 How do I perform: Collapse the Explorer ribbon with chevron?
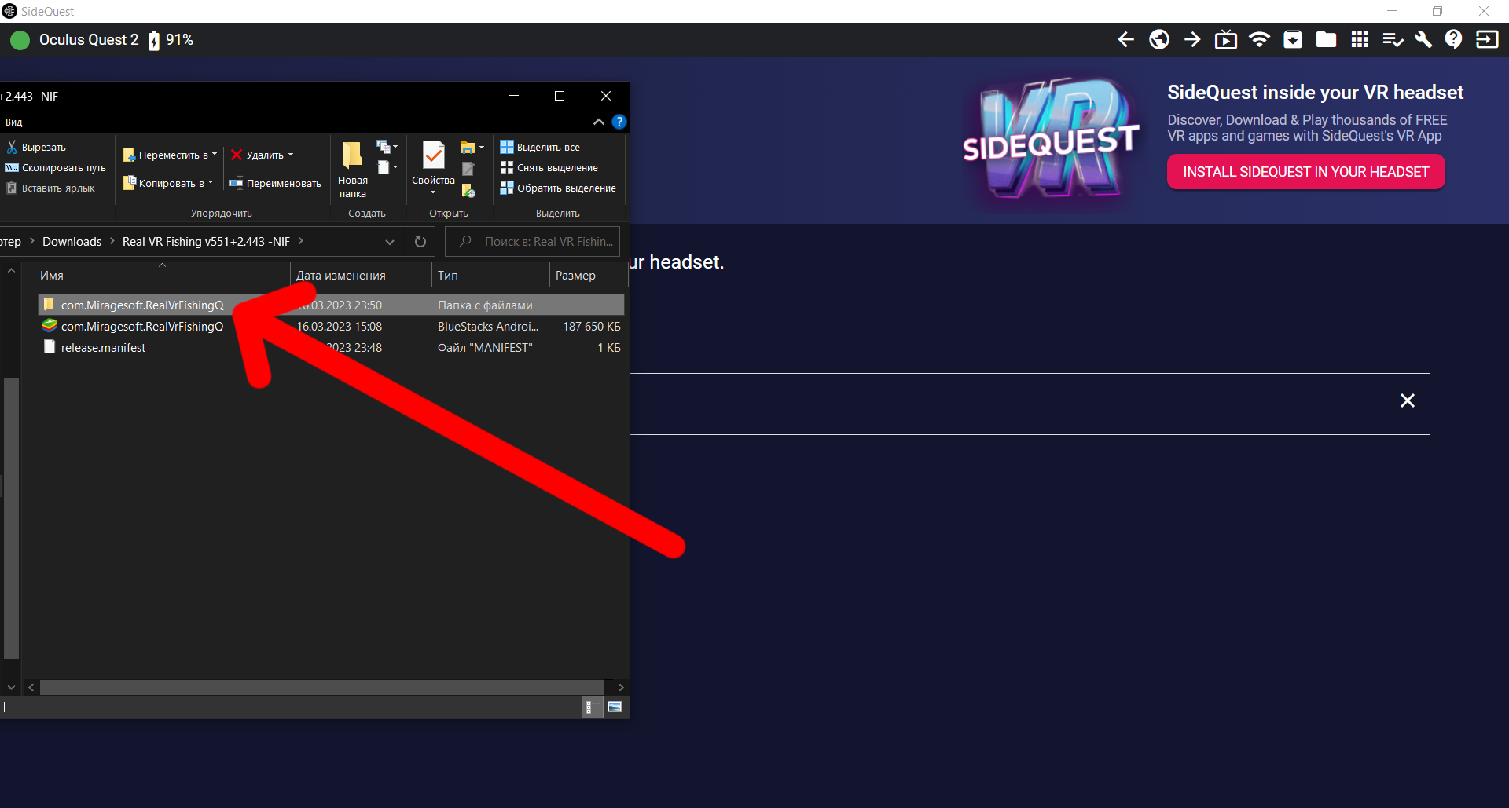tap(599, 122)
